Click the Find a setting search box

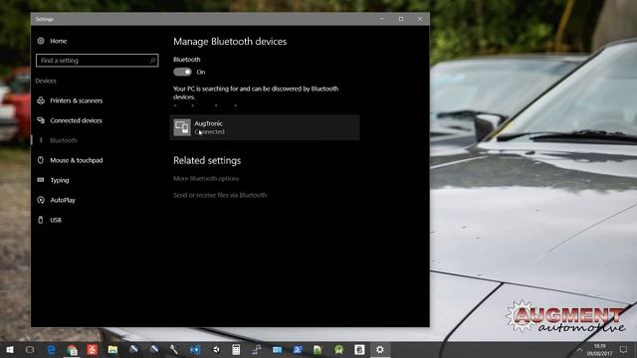coord(98,61)
